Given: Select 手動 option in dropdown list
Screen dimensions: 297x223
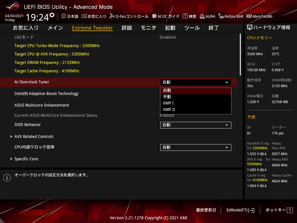Looking at the screenshot, I should click(x=196, y=97).
